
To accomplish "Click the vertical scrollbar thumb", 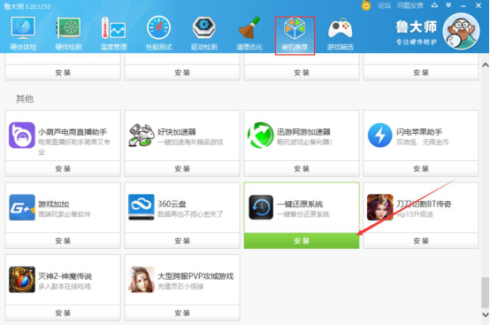I will pos(485,292).
